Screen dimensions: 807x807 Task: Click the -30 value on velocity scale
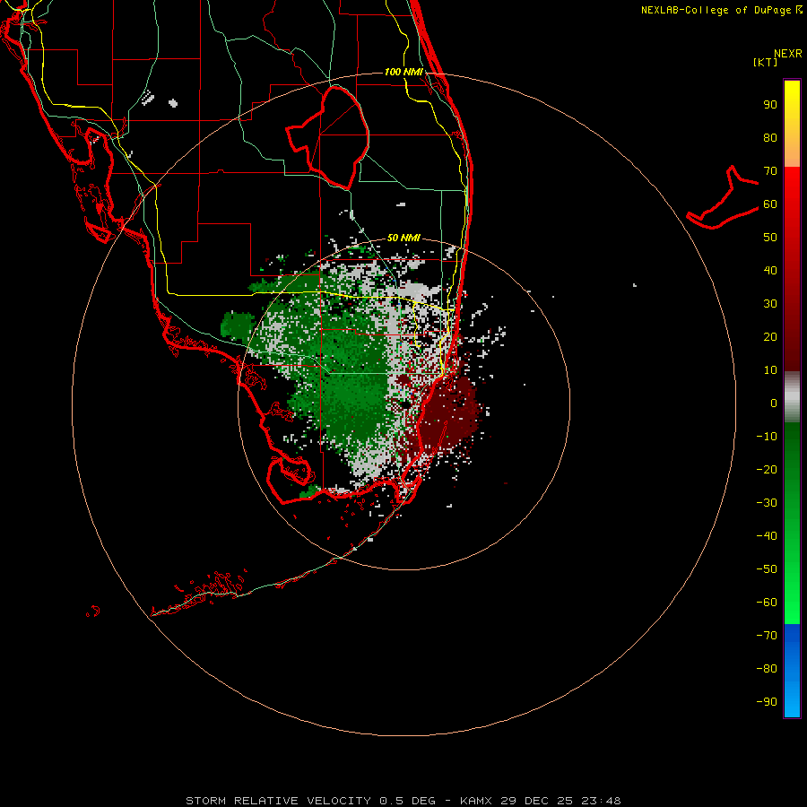tap(767, 503)
